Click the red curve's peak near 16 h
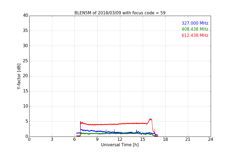The height and width of the screenshot is (156, 234). tap(150, 119)
